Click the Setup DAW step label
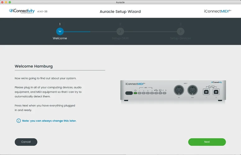This screenshot has width=241, height=155. tap(120, 38)
